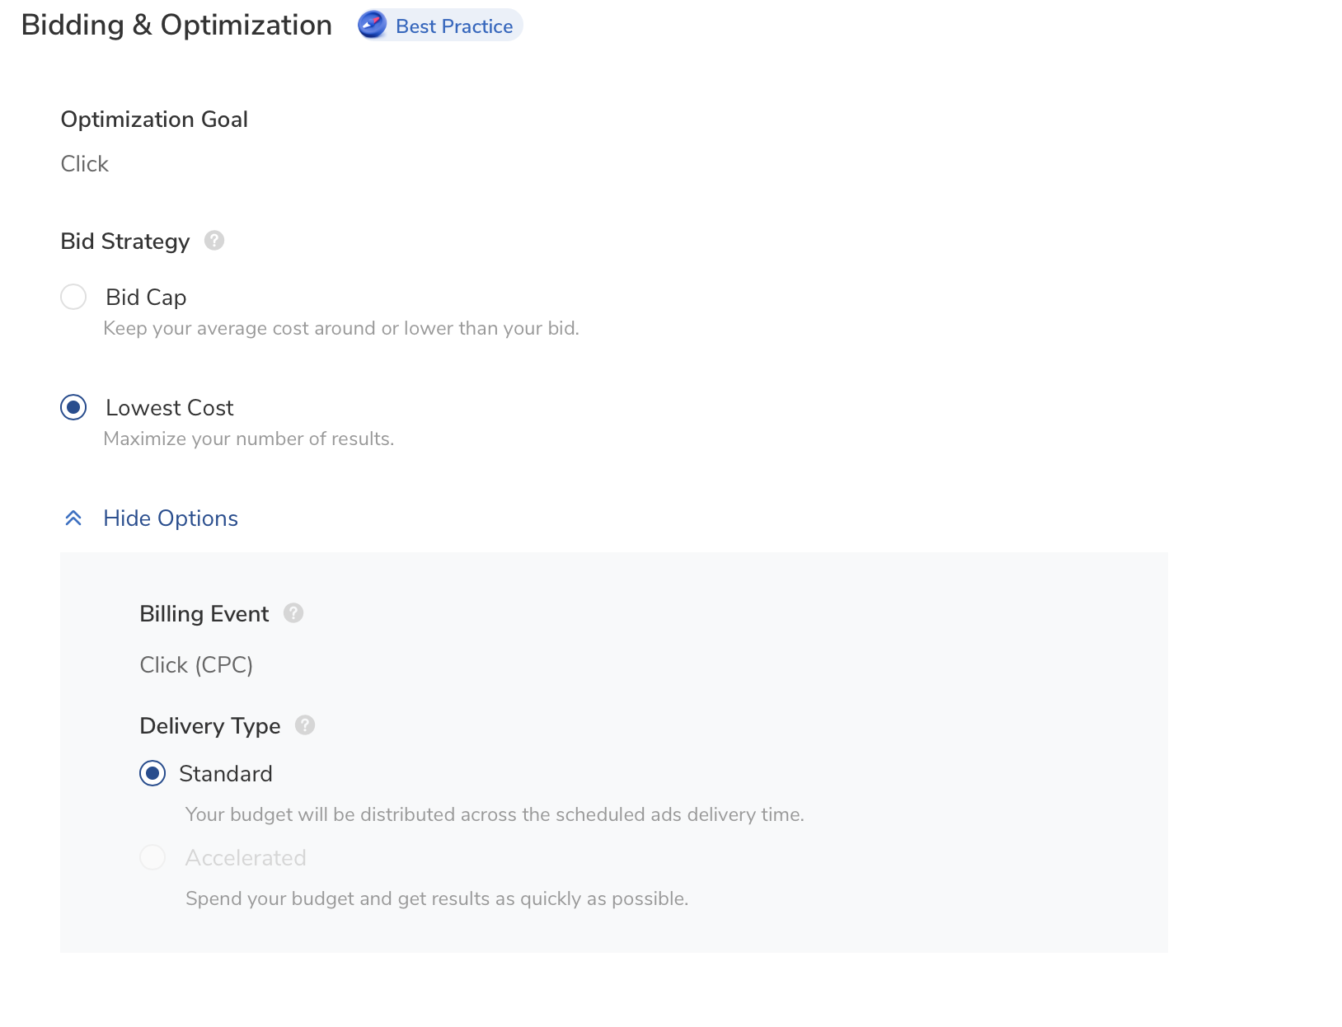Click the Bidding & Optimization heading
The image size is (1342, 1027).
(x=176, y=25)
